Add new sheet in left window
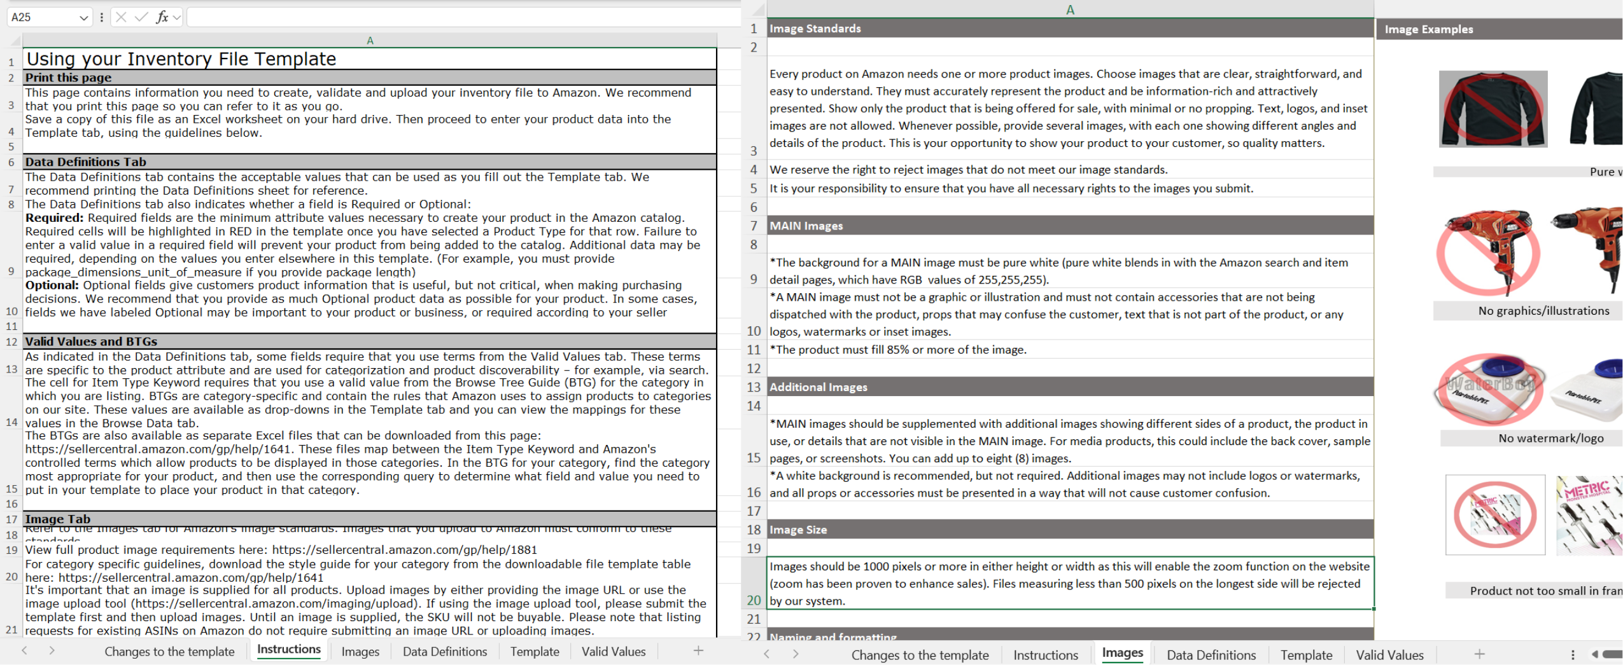Viewport: 1623px width, 665px height. pyautogui.click(x=698, y=650)
